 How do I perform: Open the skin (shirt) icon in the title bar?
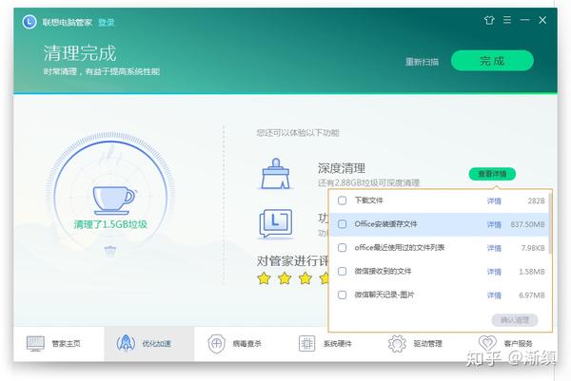coord(489,20)
